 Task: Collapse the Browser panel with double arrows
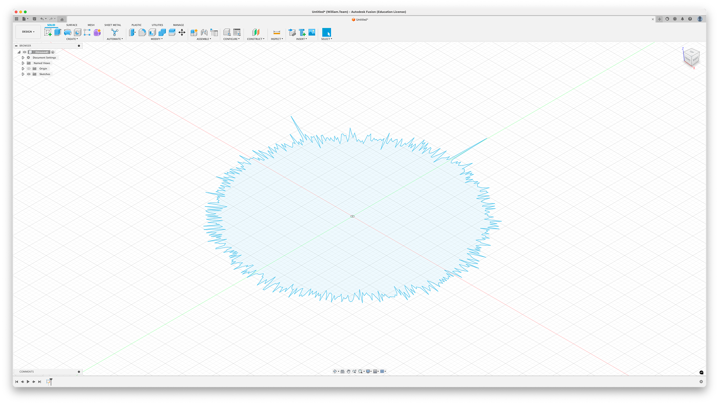[x=16, y=46]
